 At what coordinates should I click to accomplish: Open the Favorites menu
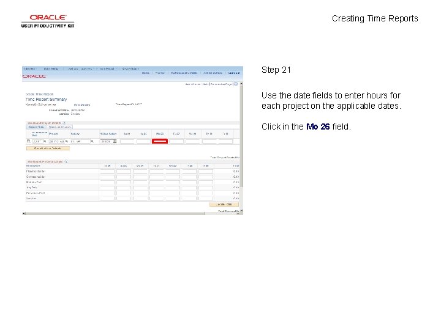click(29, 68)
